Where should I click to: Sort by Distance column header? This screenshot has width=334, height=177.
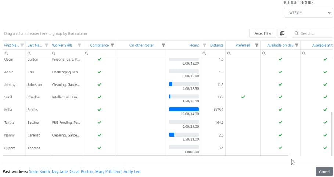click(217, 45)
